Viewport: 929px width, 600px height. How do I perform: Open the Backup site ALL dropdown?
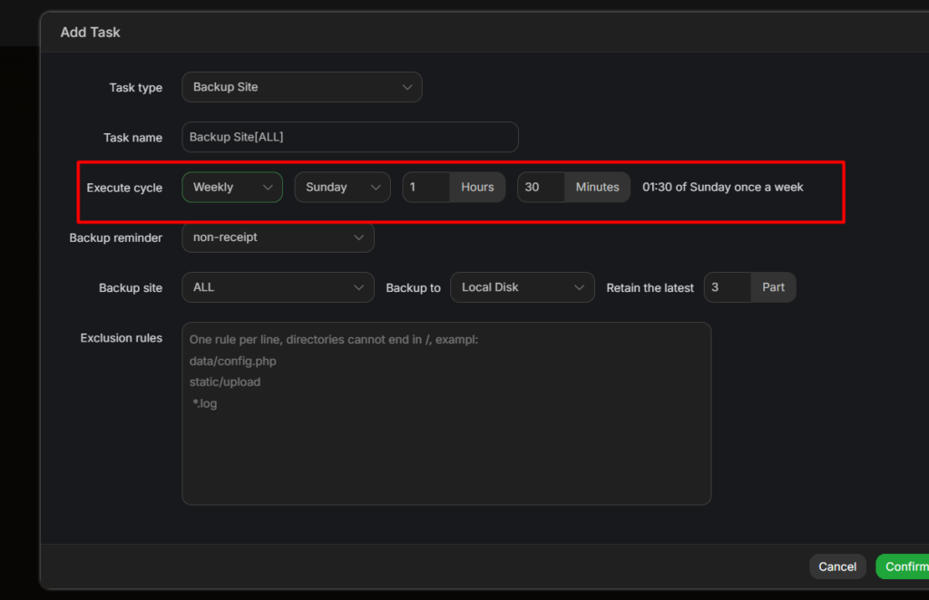point(278,287)
